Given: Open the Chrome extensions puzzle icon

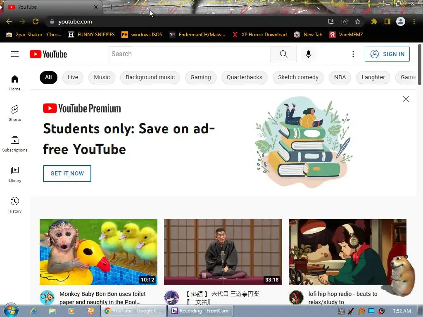Looking at the screenshot, I should (374, 21).
